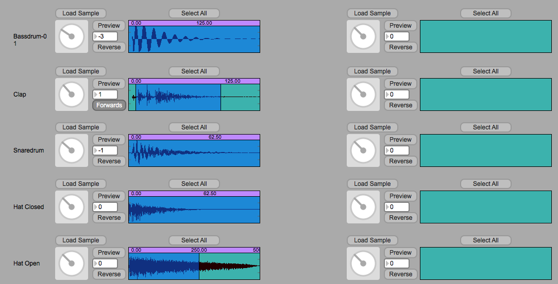Click Load Sample for Bassdrum-01
This screenshot has height=284, width=558.
coord(81,13)
